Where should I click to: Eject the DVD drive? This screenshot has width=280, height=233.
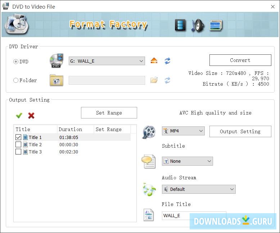point(154,61)
